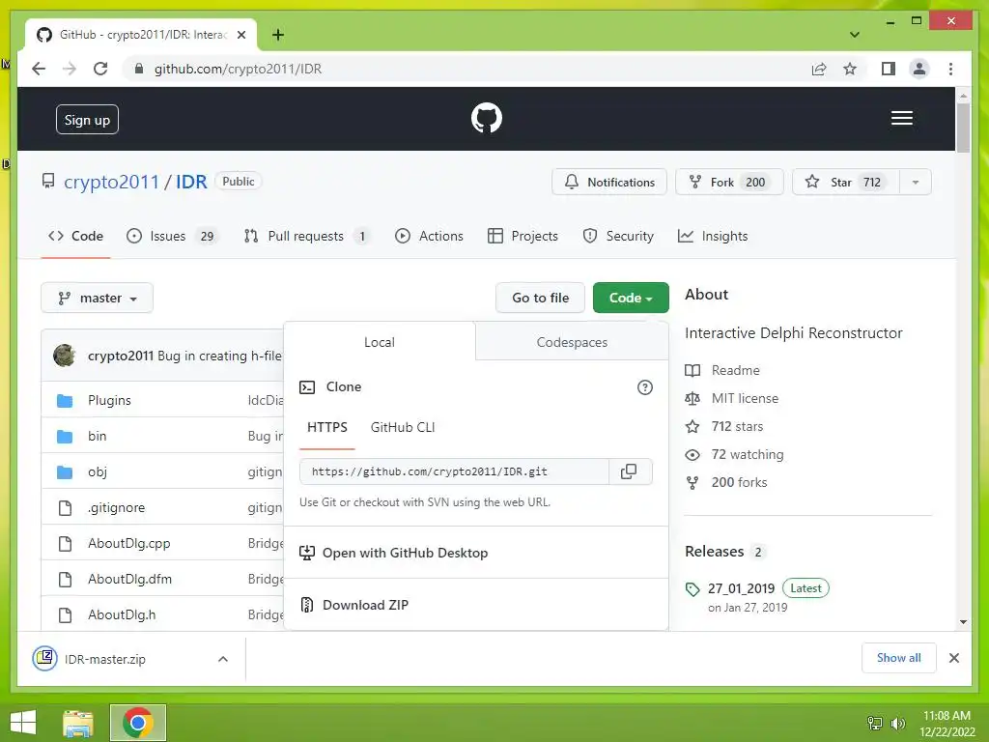989x742 pixels.
Task: Click Show all downloads
Action: click(899, 658)
